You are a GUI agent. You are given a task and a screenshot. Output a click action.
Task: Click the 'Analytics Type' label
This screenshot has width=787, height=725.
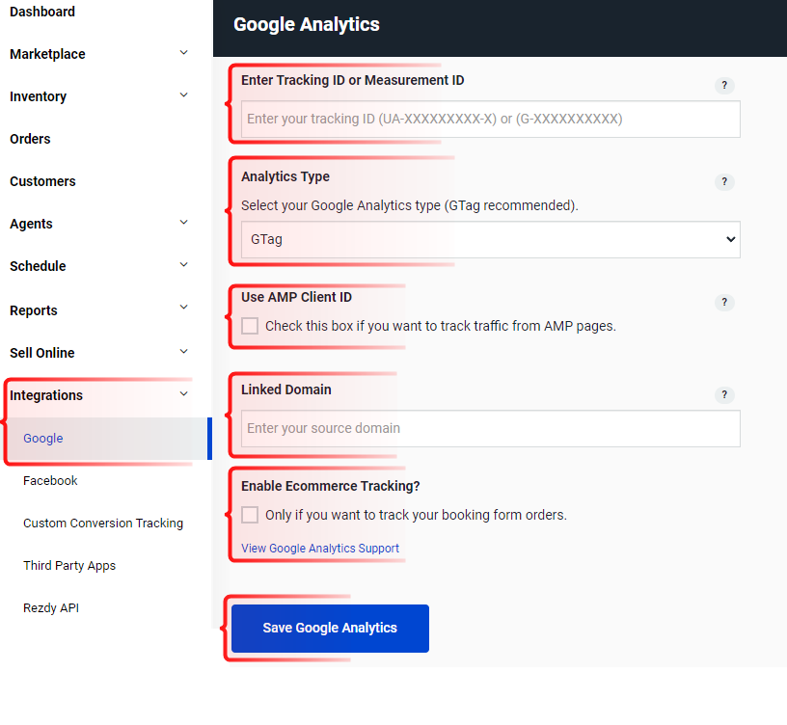(285, 176)
